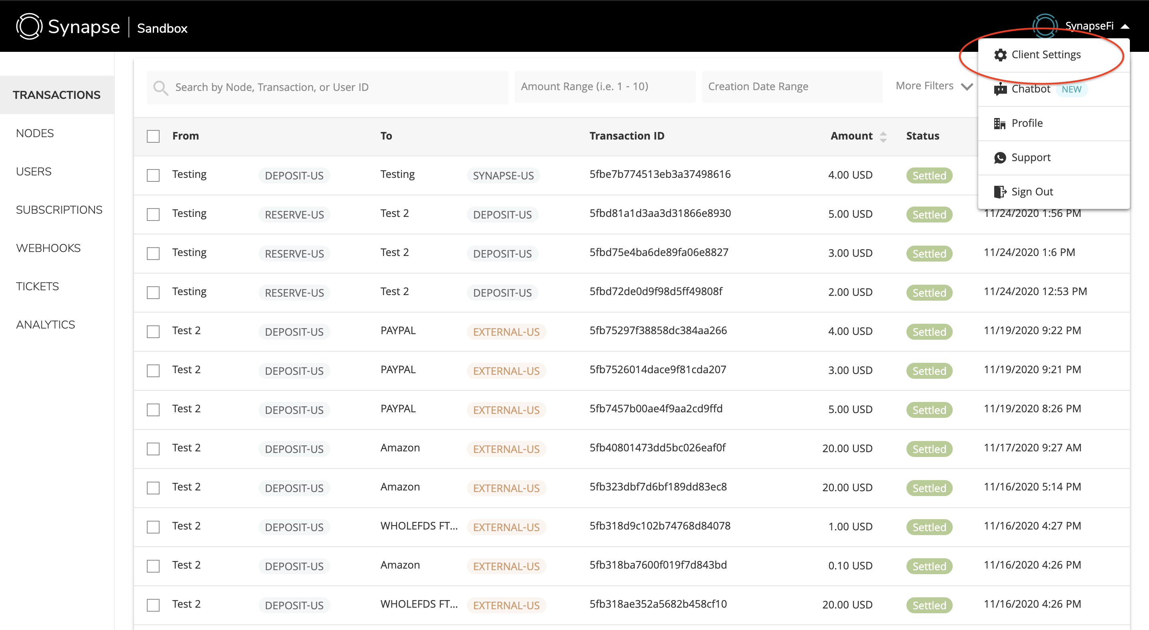Select Support in the account menu
The image size is (1149, 630).
coord(1054,158)
